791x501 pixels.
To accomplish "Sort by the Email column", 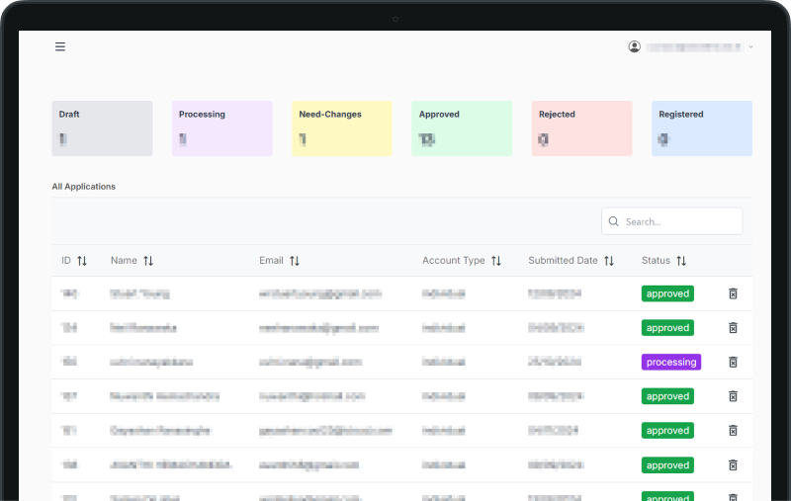I will click(x=295, y=261).
